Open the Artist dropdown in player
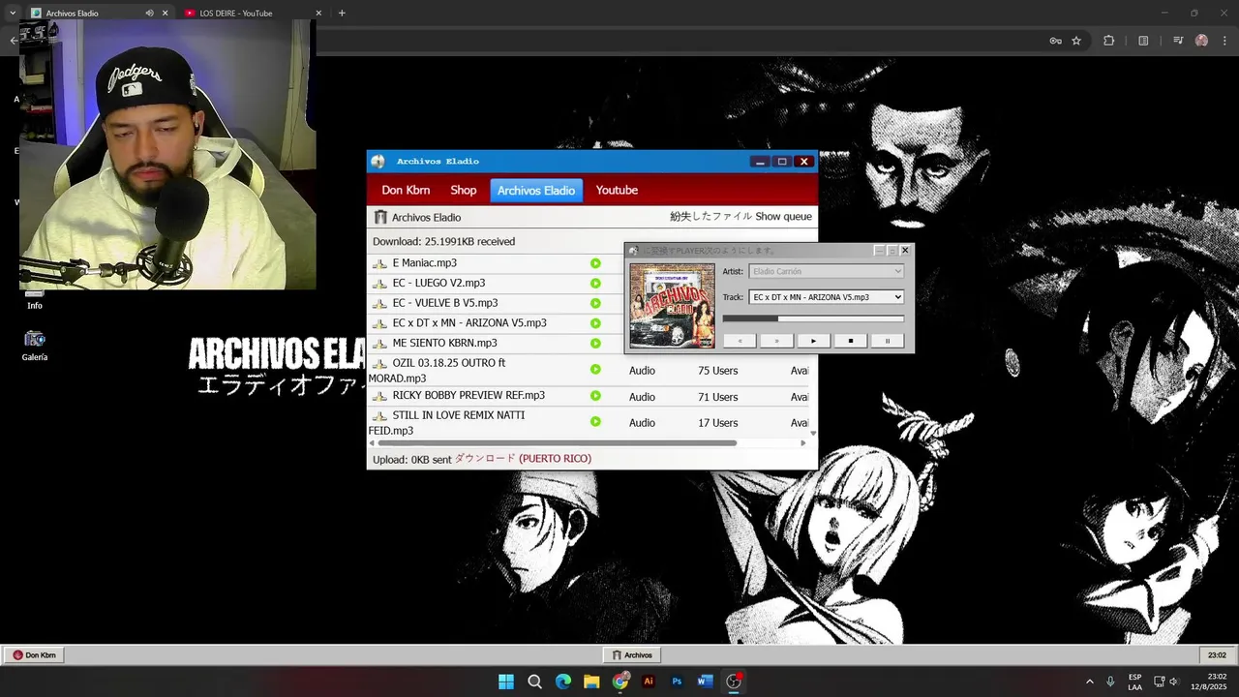This screenshot has height=697, width=1239. point(827,271)
